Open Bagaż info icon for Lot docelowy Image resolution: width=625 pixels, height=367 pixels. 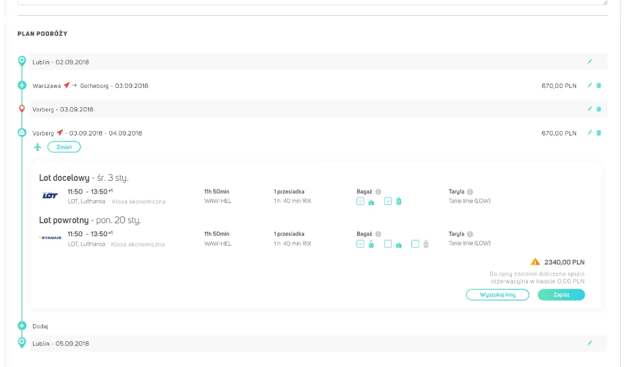click(x=378, y=191)
